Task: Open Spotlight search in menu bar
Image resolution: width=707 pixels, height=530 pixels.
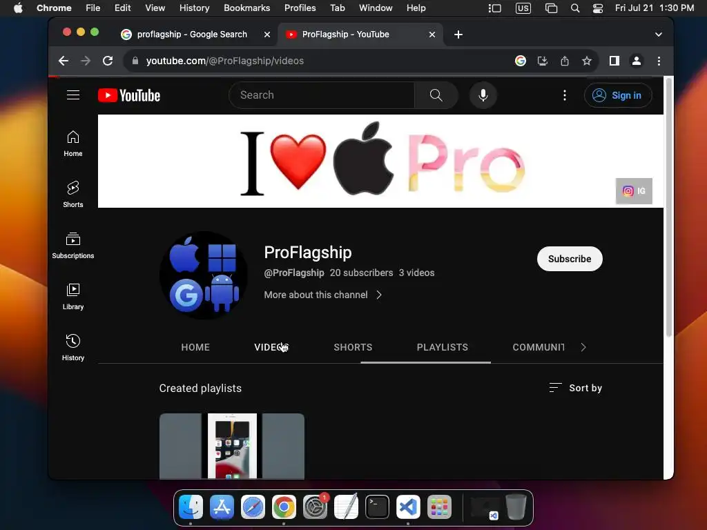Action: coord(575,8)
